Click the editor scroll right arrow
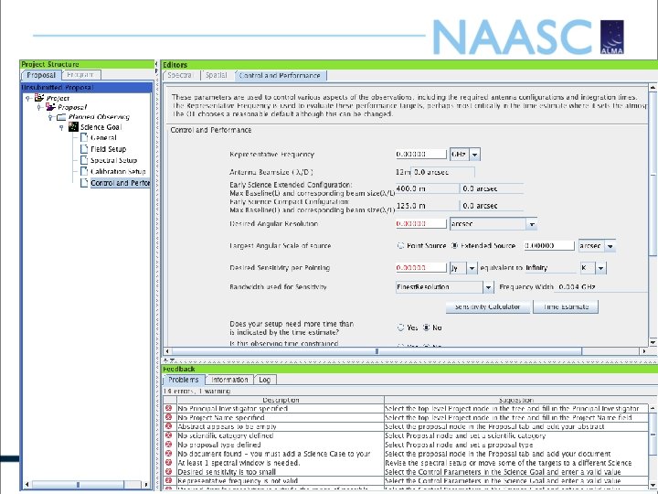Viewport: 658px width, 494px height. tap(644, 351)
